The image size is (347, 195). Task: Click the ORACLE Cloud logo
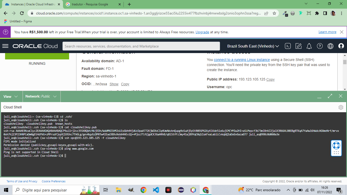[x=35, y=46]
